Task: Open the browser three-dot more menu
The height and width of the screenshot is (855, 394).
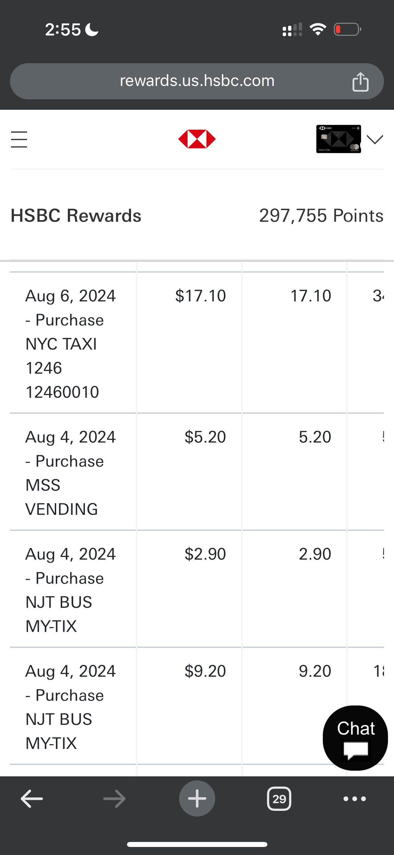Action: point(355,799)
